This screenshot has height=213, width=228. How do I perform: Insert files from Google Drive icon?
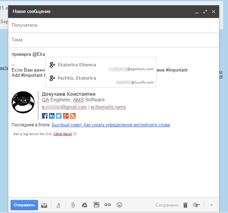(85, 205)
